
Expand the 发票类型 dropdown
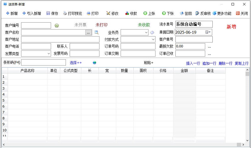coord(49,54)
